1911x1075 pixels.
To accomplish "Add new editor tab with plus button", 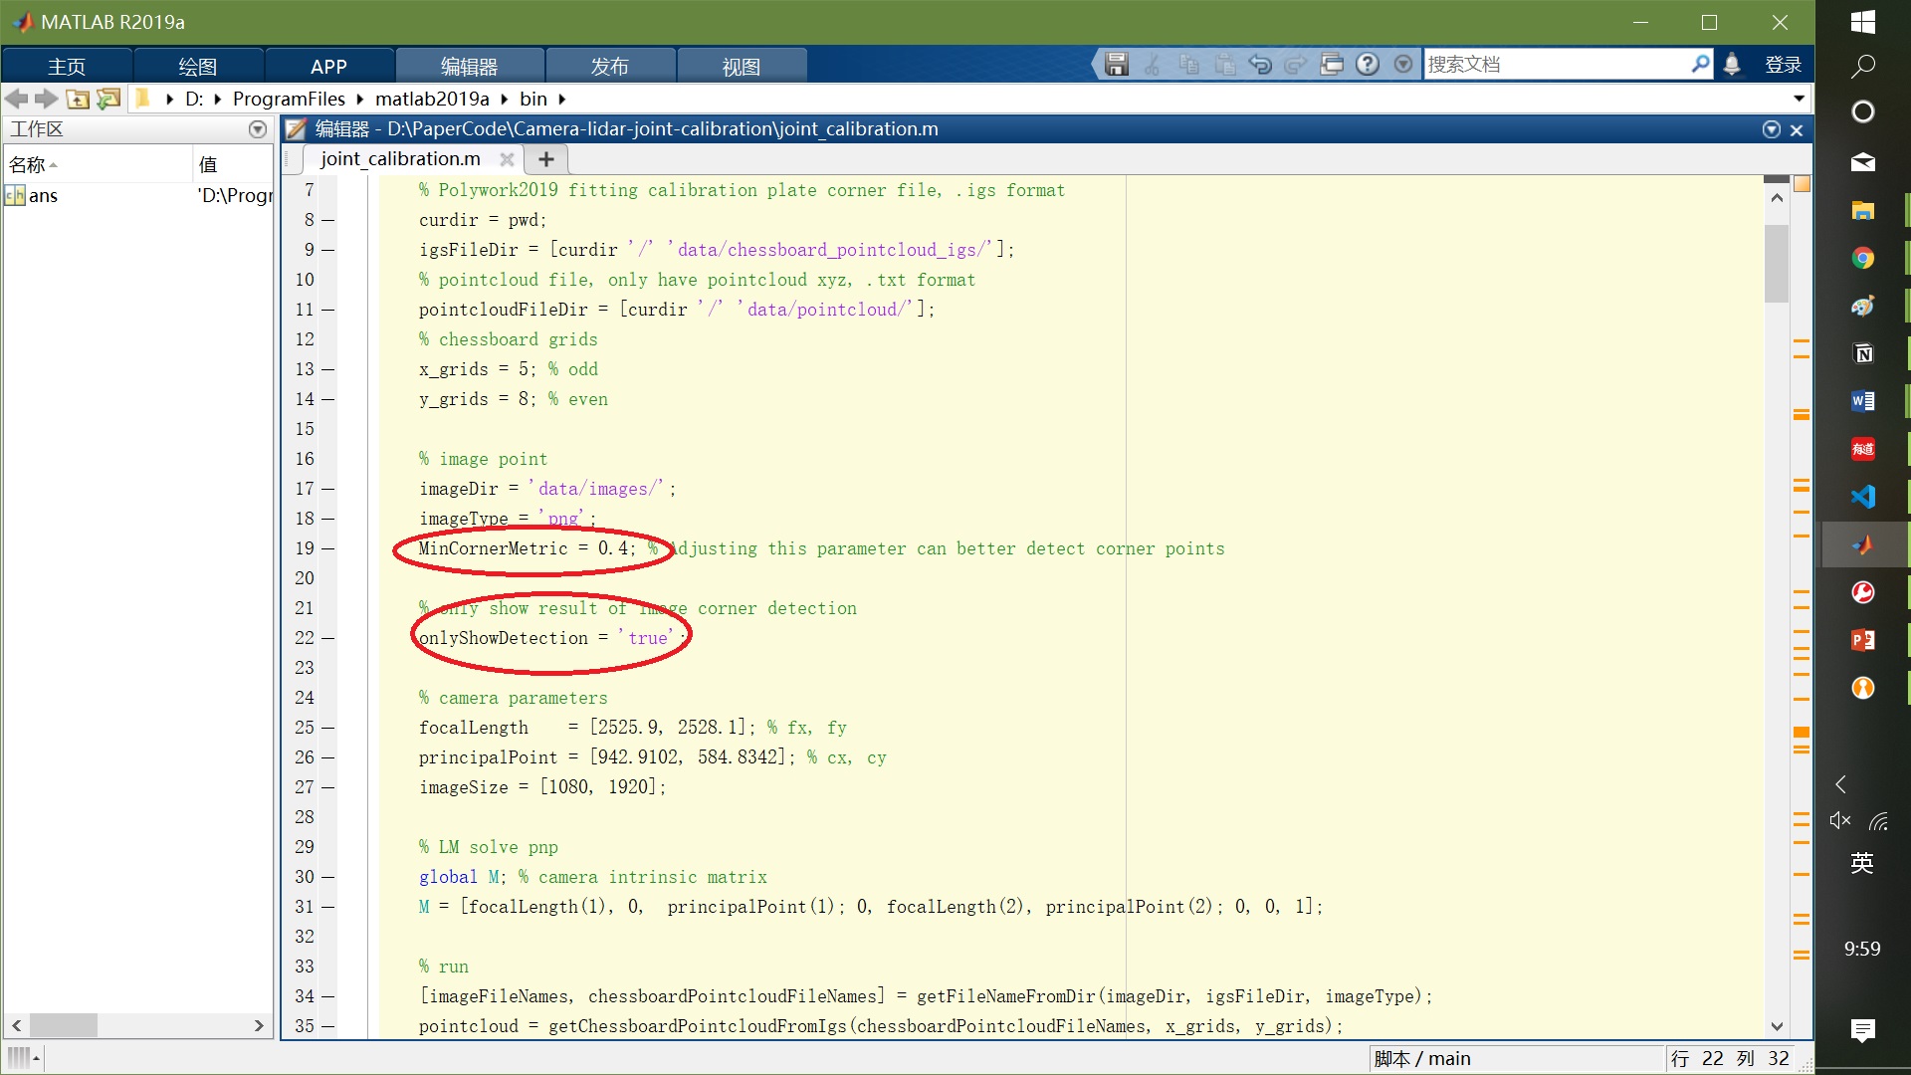I will click(x=545, y=159).
